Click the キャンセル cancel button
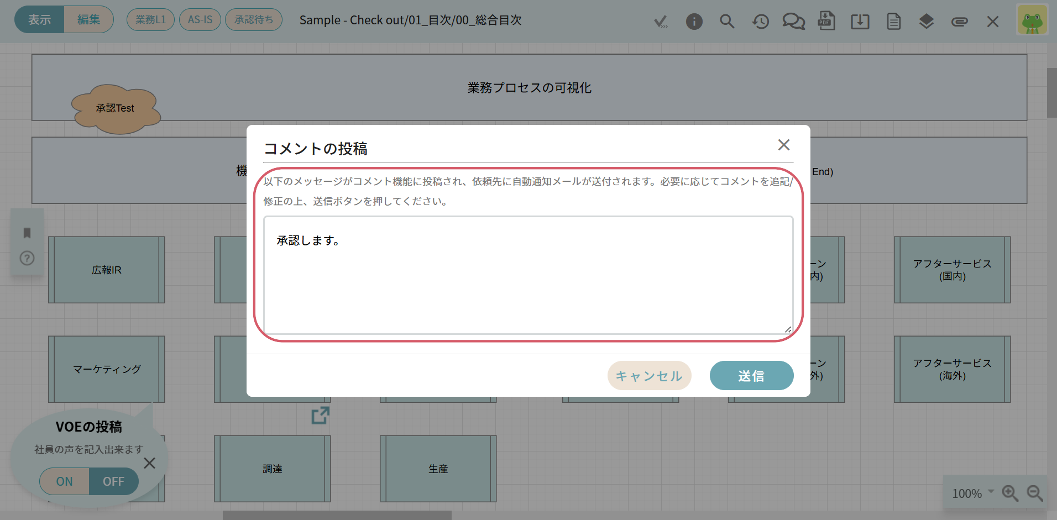 [x=649, y=376]
